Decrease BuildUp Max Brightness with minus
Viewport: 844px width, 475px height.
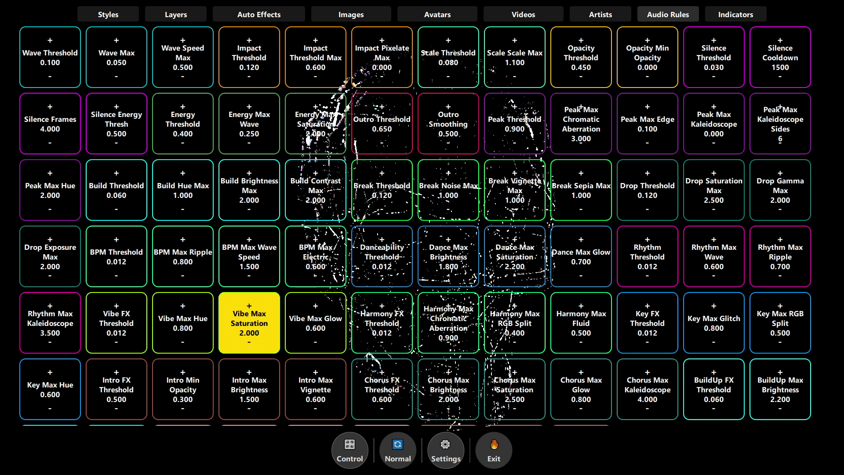click(780, 409)
